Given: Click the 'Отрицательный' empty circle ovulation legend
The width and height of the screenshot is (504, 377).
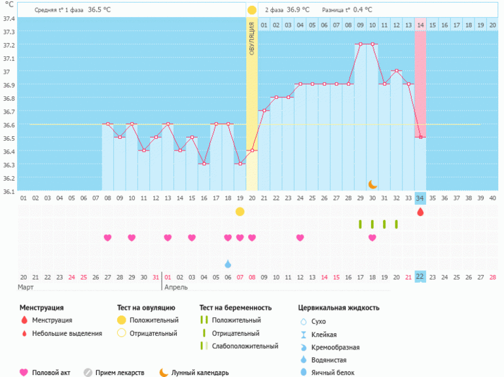Looking at the screenshot, I should (x=120, y=333).
